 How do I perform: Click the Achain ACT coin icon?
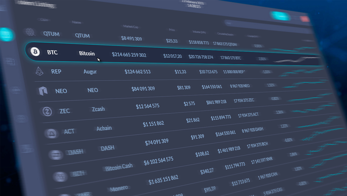51,133
